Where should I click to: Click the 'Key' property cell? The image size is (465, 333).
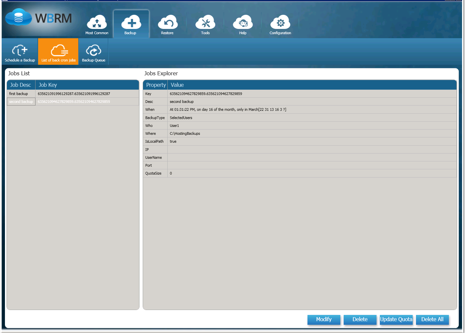pyautogui.click(x=155, y=94)
